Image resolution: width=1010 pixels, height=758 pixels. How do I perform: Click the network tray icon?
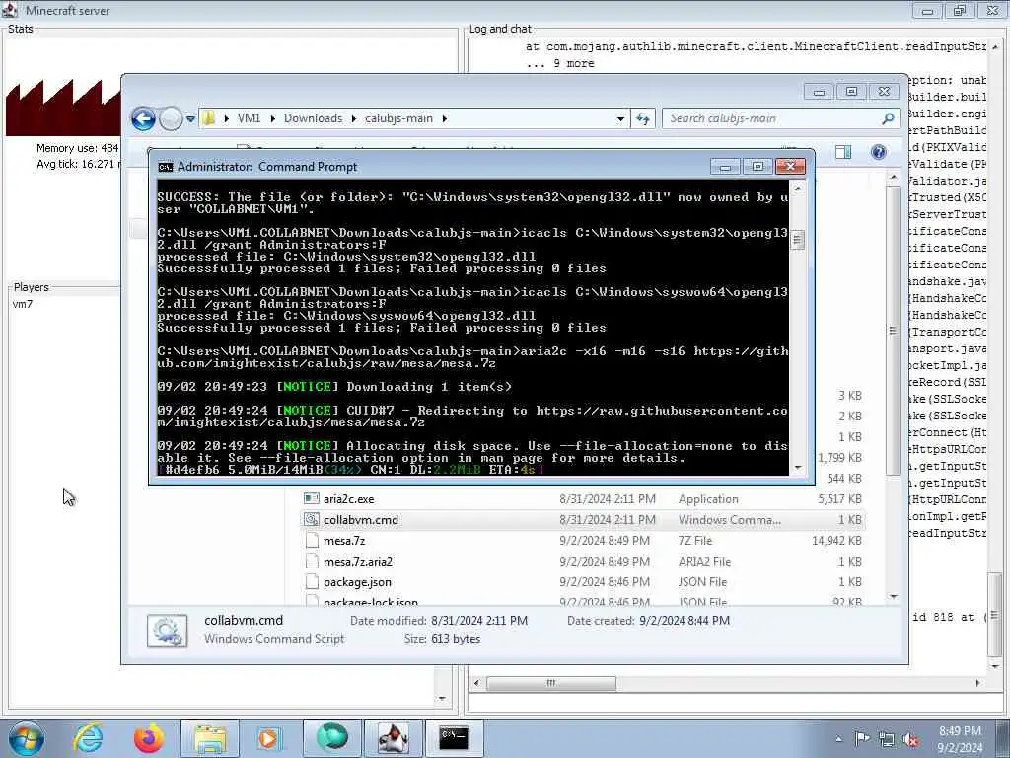click(x=887, y=739)
